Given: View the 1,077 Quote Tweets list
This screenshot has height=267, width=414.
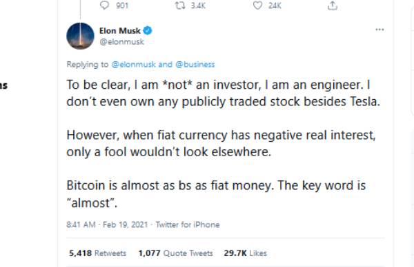Looking at the screenshot, I should click(x=175, y=253).
